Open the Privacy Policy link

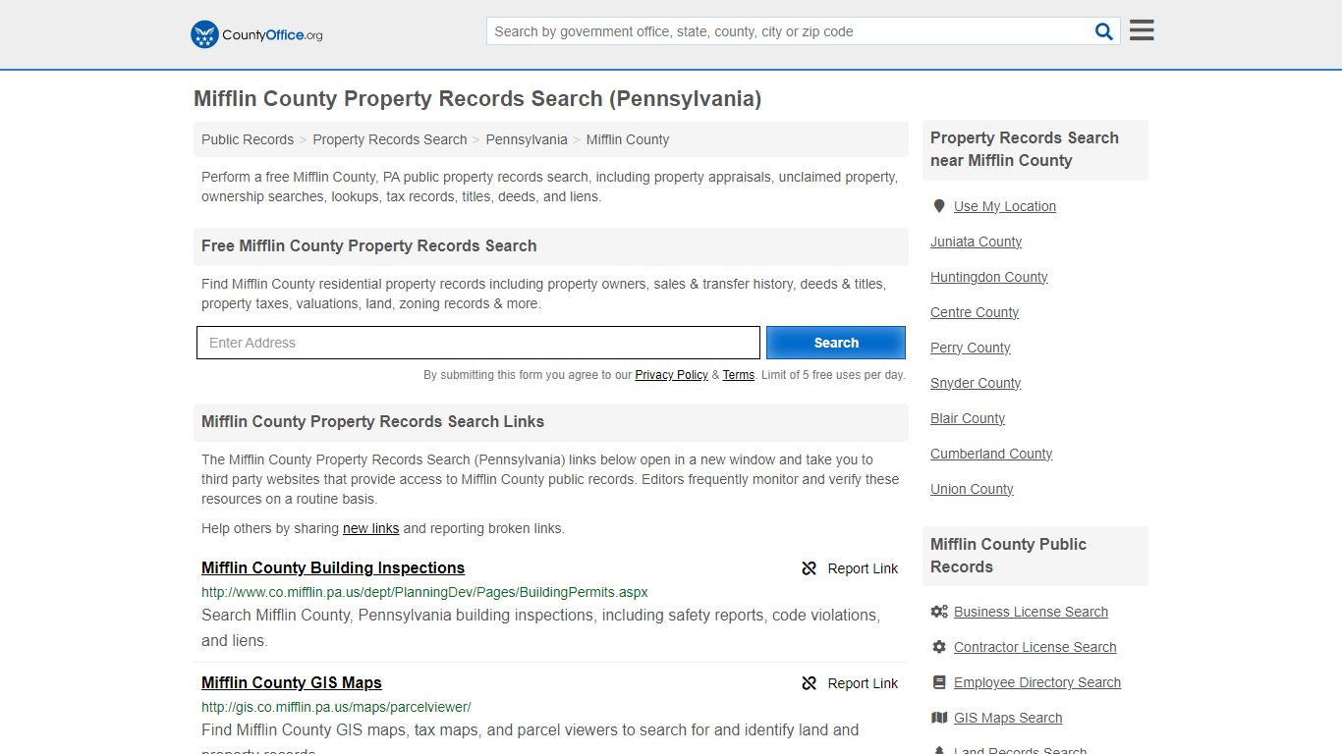click(x=671, y=375)
